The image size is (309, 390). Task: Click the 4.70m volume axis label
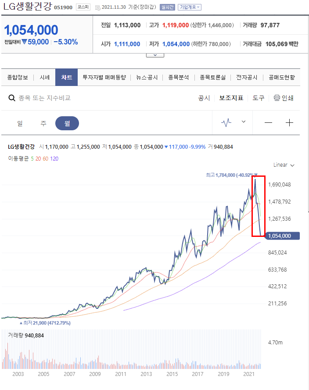275,343
